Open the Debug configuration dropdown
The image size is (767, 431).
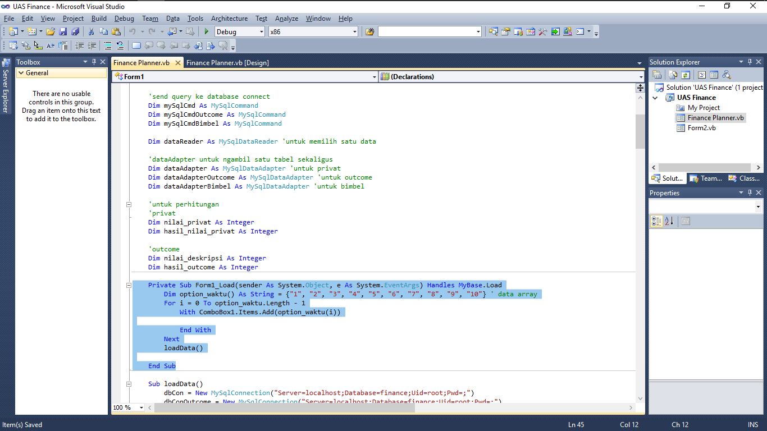point(261,31)
